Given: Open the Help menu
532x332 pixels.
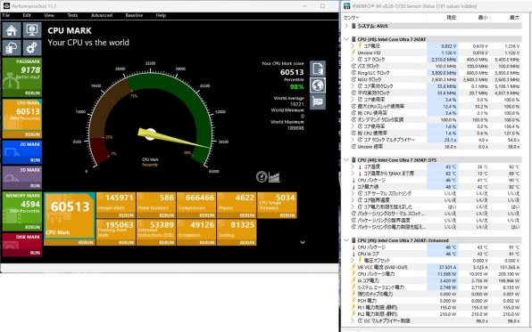Looking at the screenshot, I should click(161, 15).
